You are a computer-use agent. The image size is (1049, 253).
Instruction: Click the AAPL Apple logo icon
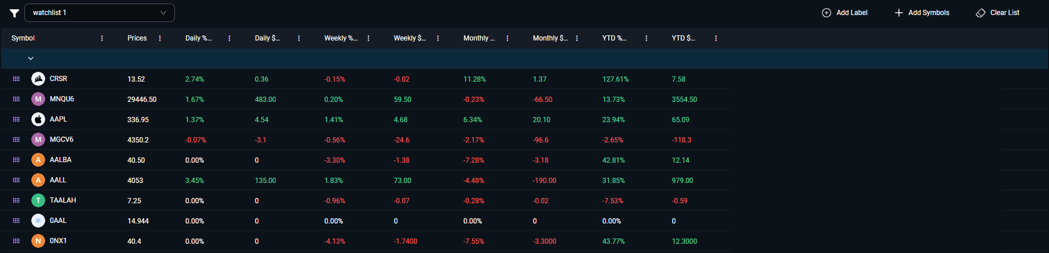click(38, 119)
